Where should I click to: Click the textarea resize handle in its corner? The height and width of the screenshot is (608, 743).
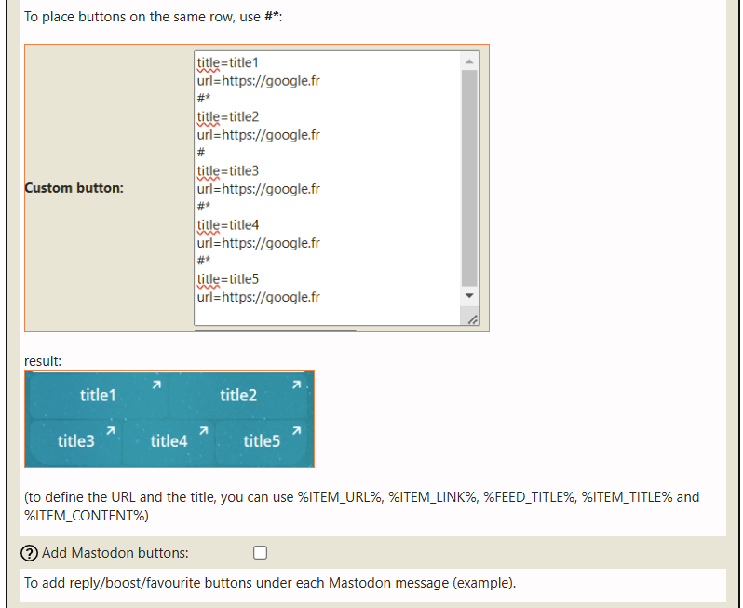[x=472, y=318]
